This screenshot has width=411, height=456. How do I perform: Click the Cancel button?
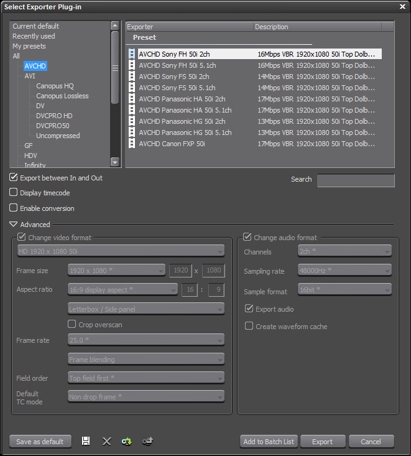[371, 442]
